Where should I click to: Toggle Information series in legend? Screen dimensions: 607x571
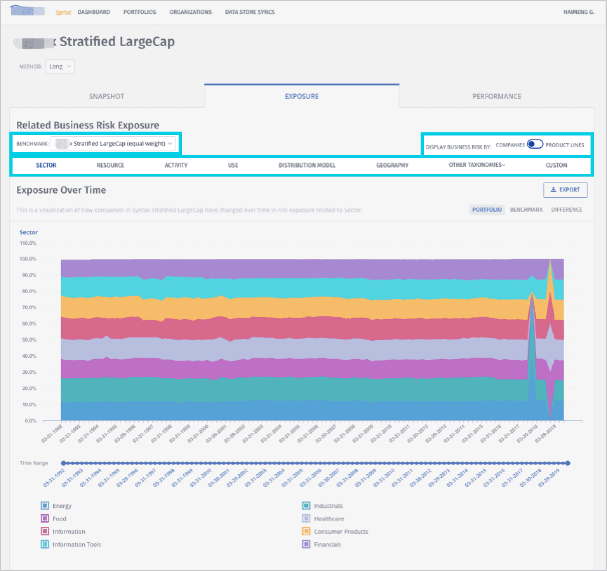tap(45, 531)
